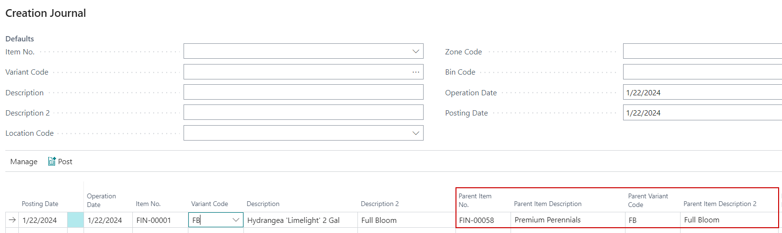This screenshot has height=233, width=782.
Task: Select the FIN-00001 Item No. cell
Action: point(154,220)
